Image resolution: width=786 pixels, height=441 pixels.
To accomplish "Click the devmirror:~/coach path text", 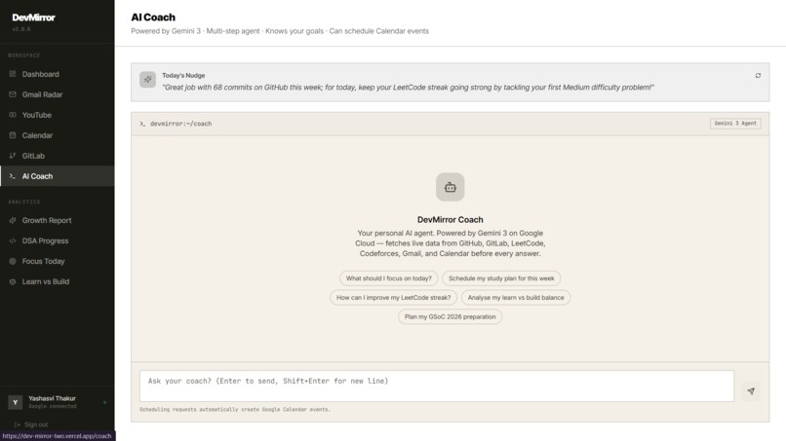I will point(181,124).
